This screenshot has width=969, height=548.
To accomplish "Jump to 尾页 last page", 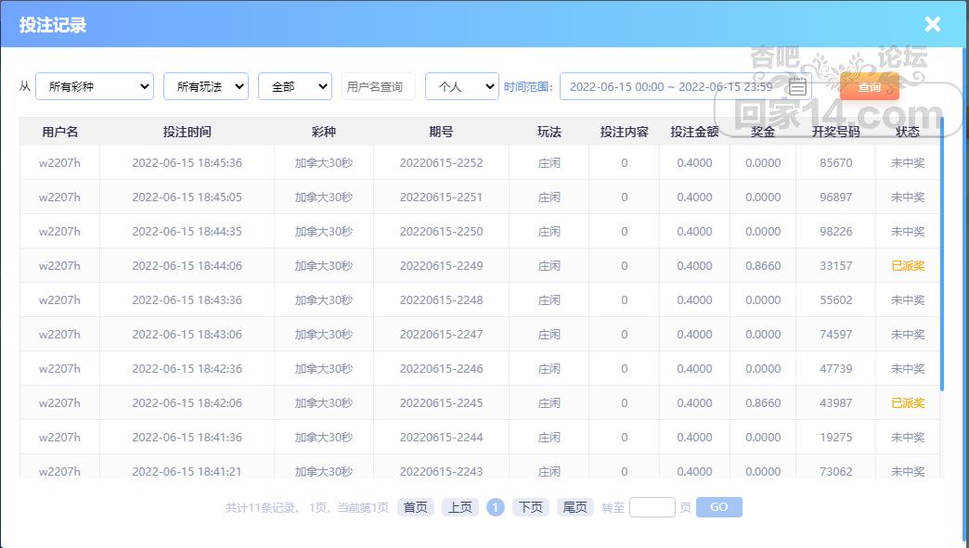I will point(575,507).
